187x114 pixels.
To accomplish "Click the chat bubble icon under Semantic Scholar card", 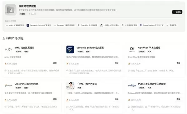I will point(67,71).
